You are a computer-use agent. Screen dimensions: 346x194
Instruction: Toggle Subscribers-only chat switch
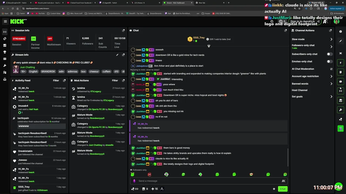330,54
